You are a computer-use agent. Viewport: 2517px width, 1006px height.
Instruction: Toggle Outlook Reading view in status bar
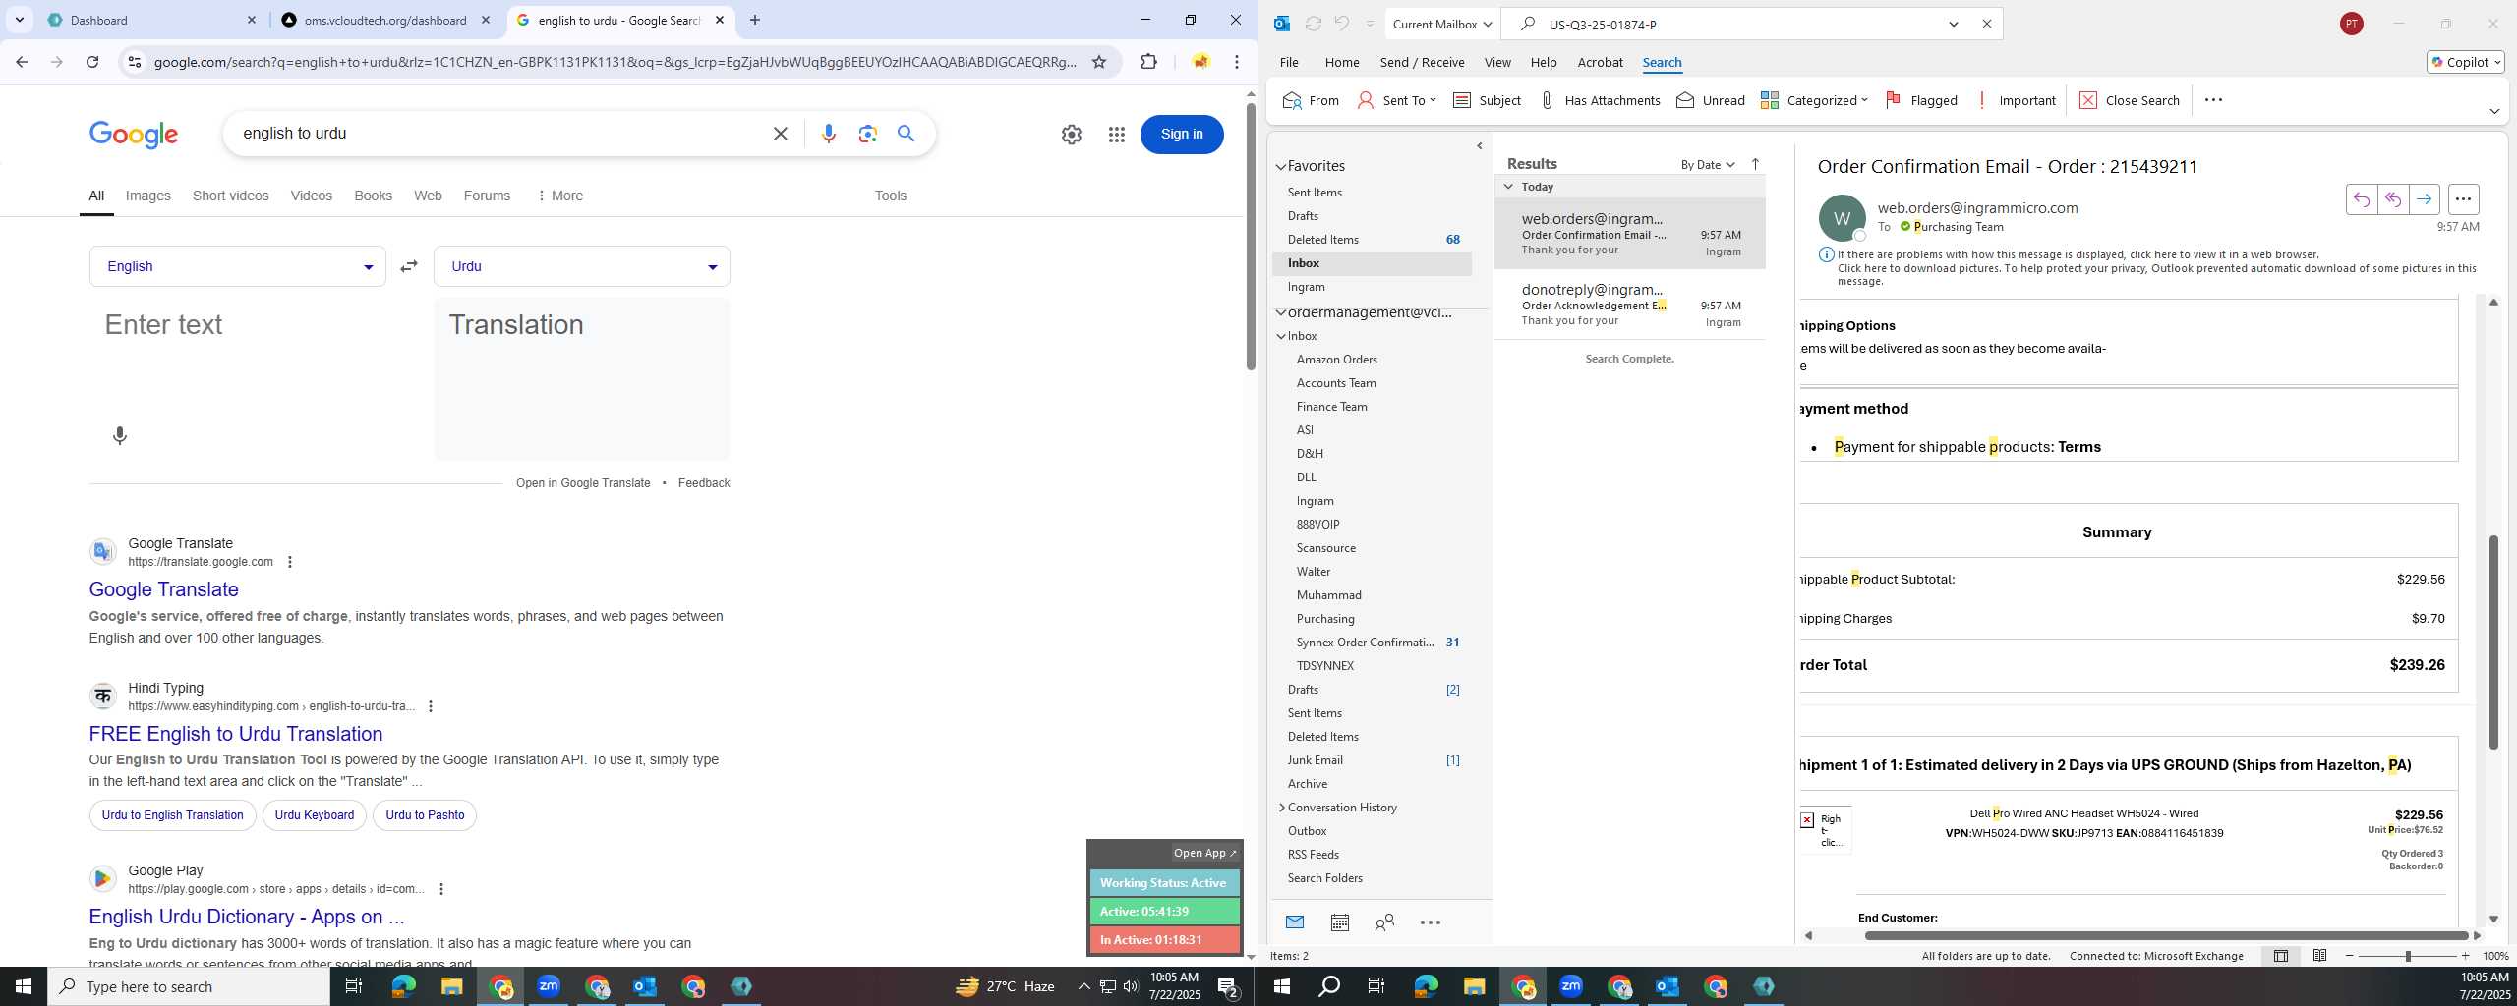pos(2319,956)
